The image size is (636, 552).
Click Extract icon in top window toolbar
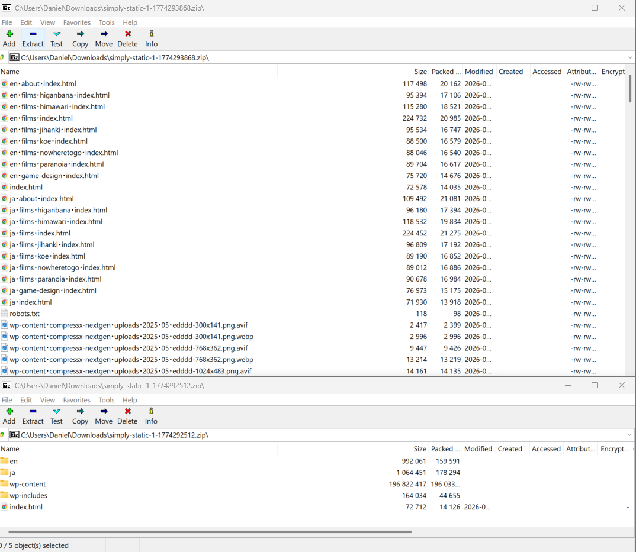point(33,34)
